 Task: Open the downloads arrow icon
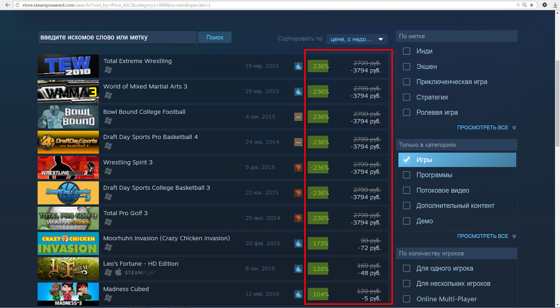(x=555, y=5)
